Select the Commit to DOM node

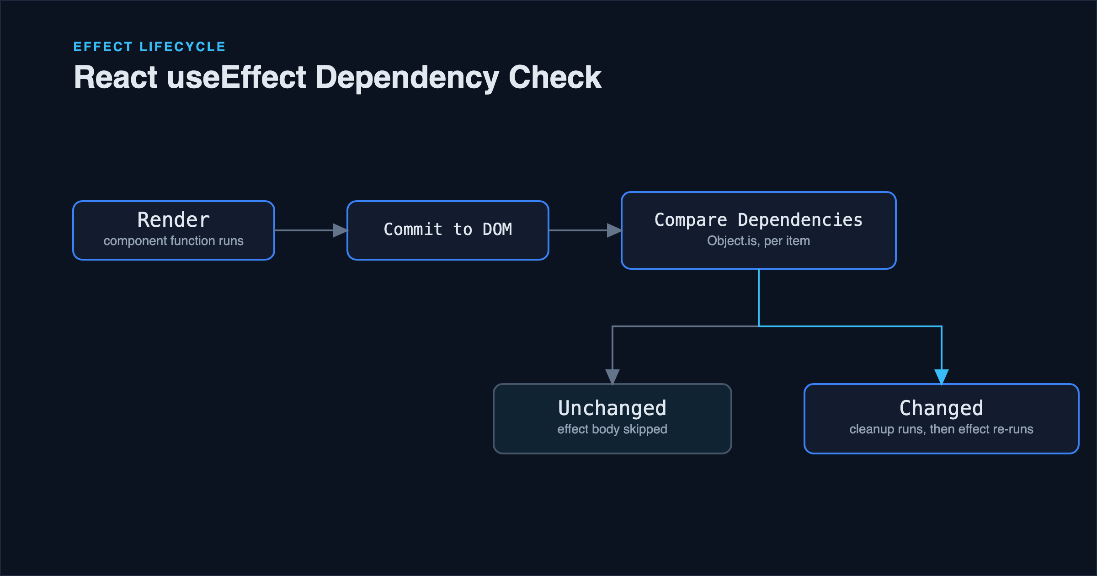(448, 230)
